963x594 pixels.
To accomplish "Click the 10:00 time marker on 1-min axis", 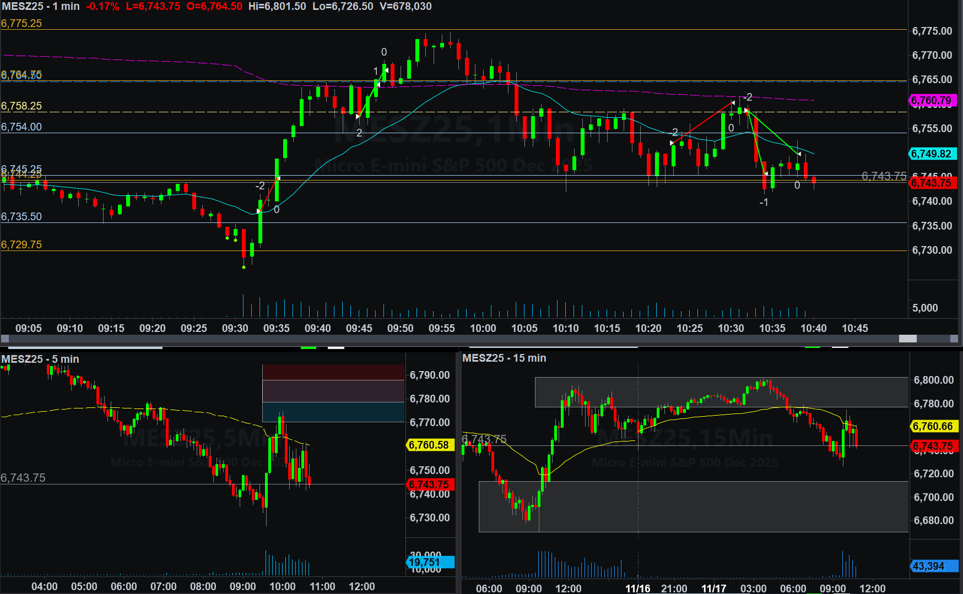I will coord(483,328).
